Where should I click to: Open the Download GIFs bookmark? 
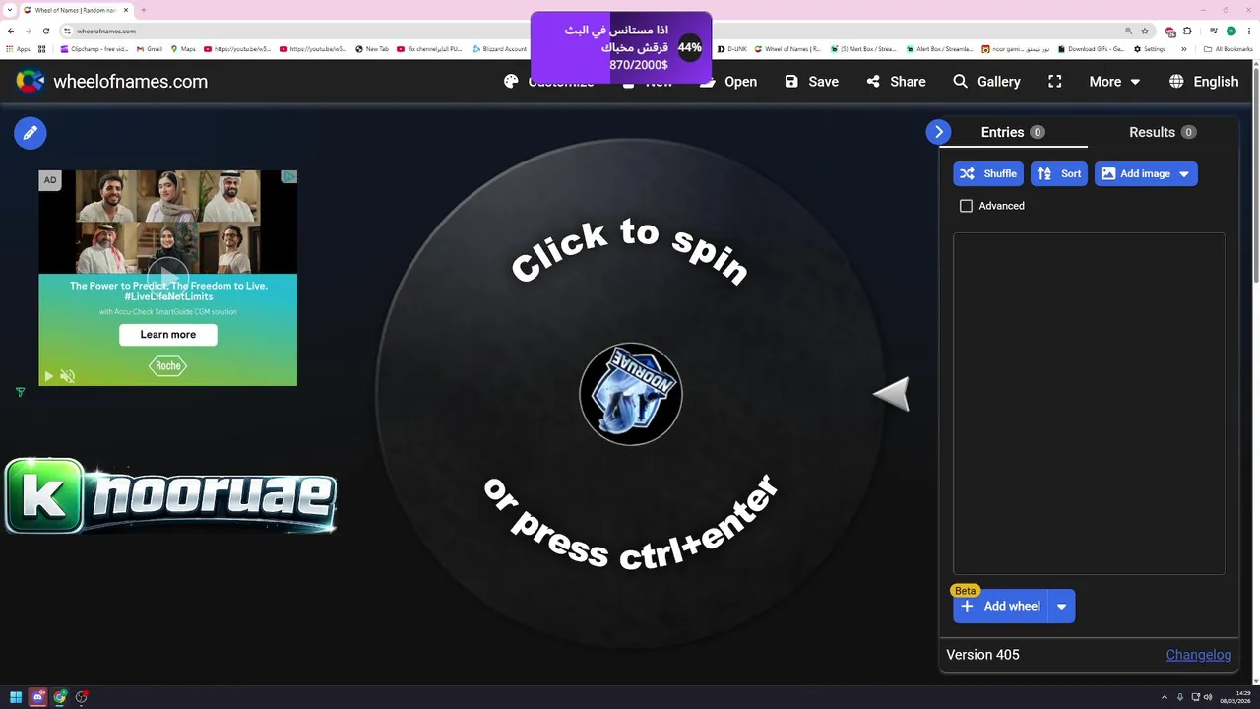pos(1091,49)
